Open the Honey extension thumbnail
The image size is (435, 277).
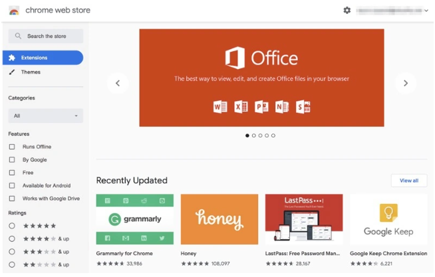pyautogui.click(x=219, y=219)
